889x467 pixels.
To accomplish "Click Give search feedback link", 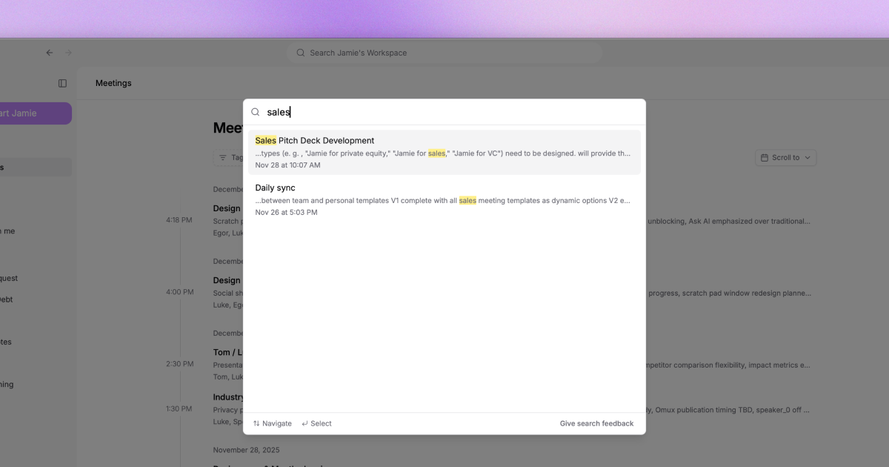I will pos(596,423).
